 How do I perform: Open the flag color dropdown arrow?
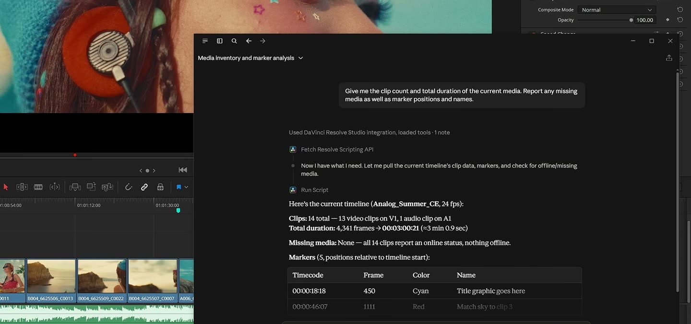pos(186,187)
